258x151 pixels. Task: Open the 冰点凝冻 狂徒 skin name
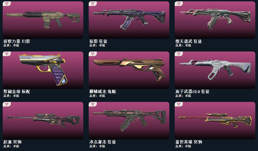click(x=103, y=142)
